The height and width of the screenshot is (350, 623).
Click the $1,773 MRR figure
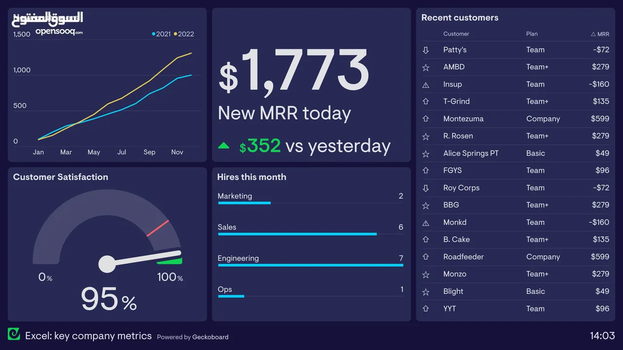(293, 70)
